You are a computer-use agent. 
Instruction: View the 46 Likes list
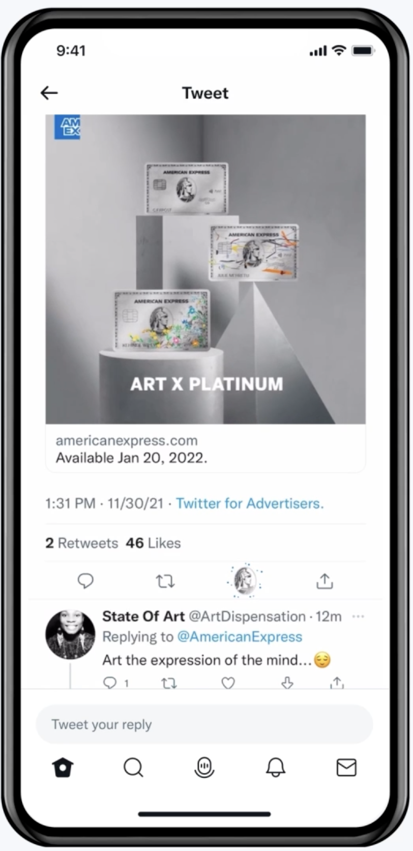(x=153, y=543)
